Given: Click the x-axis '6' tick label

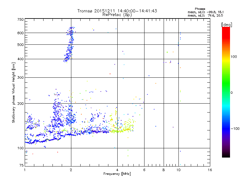Looking at the screenshot, I should coord(144,170).
